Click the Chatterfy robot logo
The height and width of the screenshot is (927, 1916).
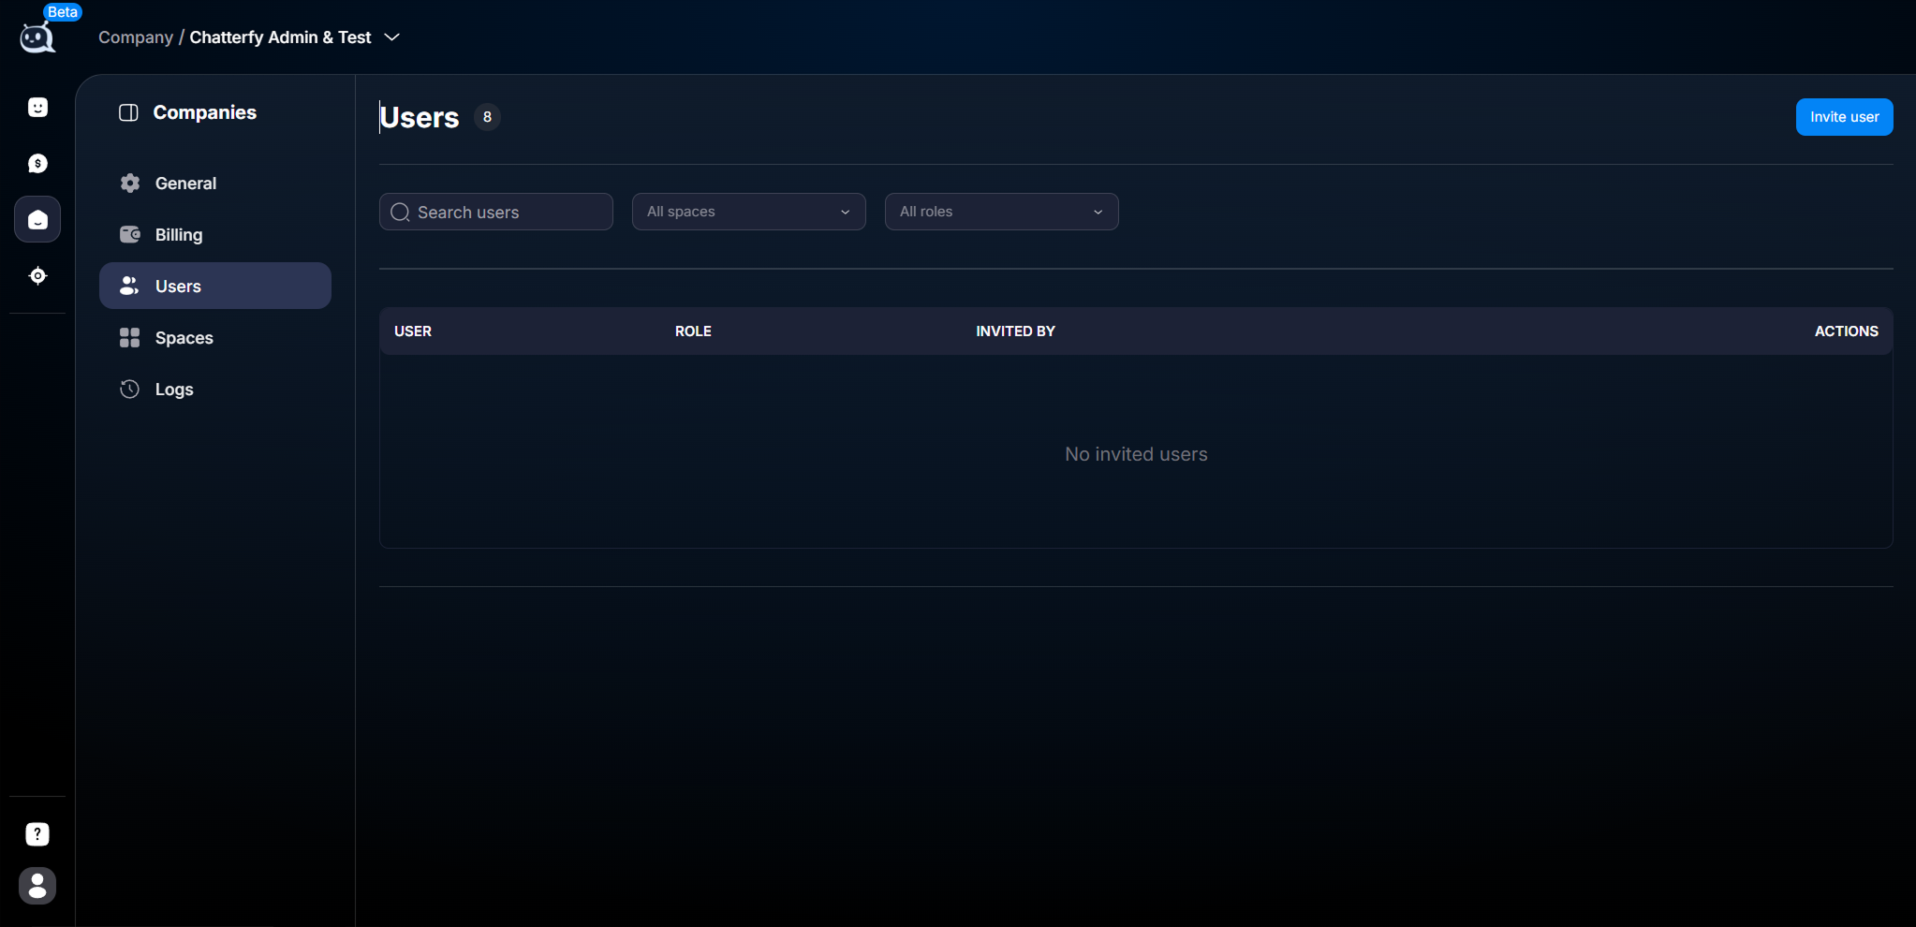[x=37, y=38]
